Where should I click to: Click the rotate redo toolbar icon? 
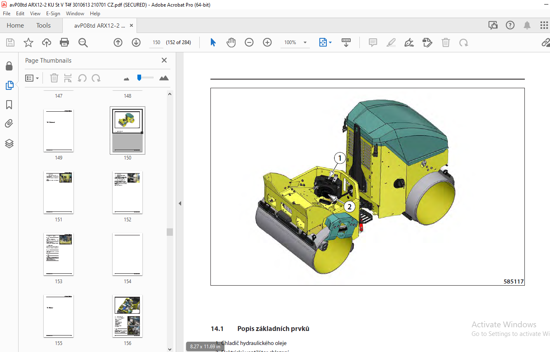[x=464, y=42]
